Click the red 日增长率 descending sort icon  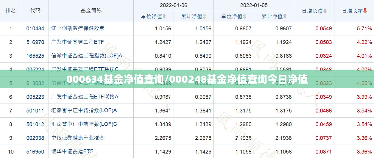365,11
